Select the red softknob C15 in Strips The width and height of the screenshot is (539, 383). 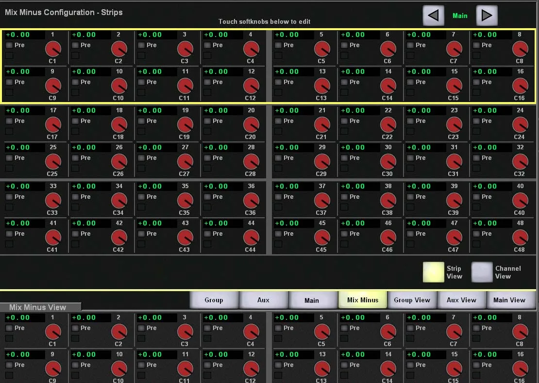point(454,86)
